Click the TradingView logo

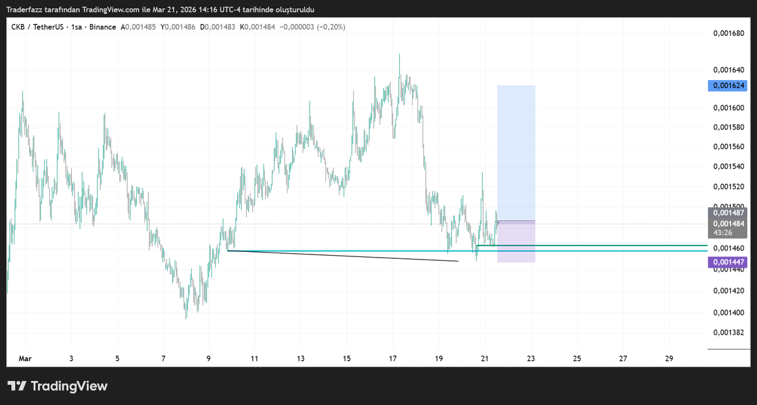click(57, 386)
